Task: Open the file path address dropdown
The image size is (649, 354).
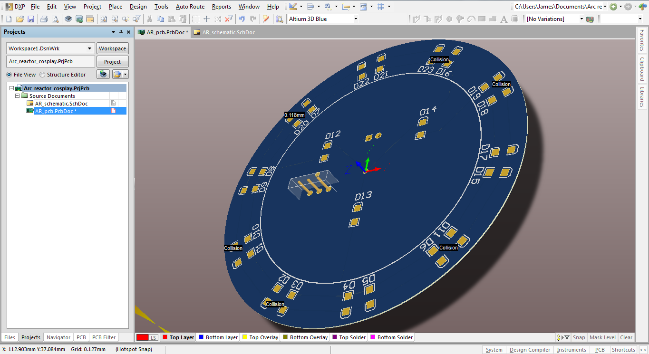Action: (x=605, y=7)
